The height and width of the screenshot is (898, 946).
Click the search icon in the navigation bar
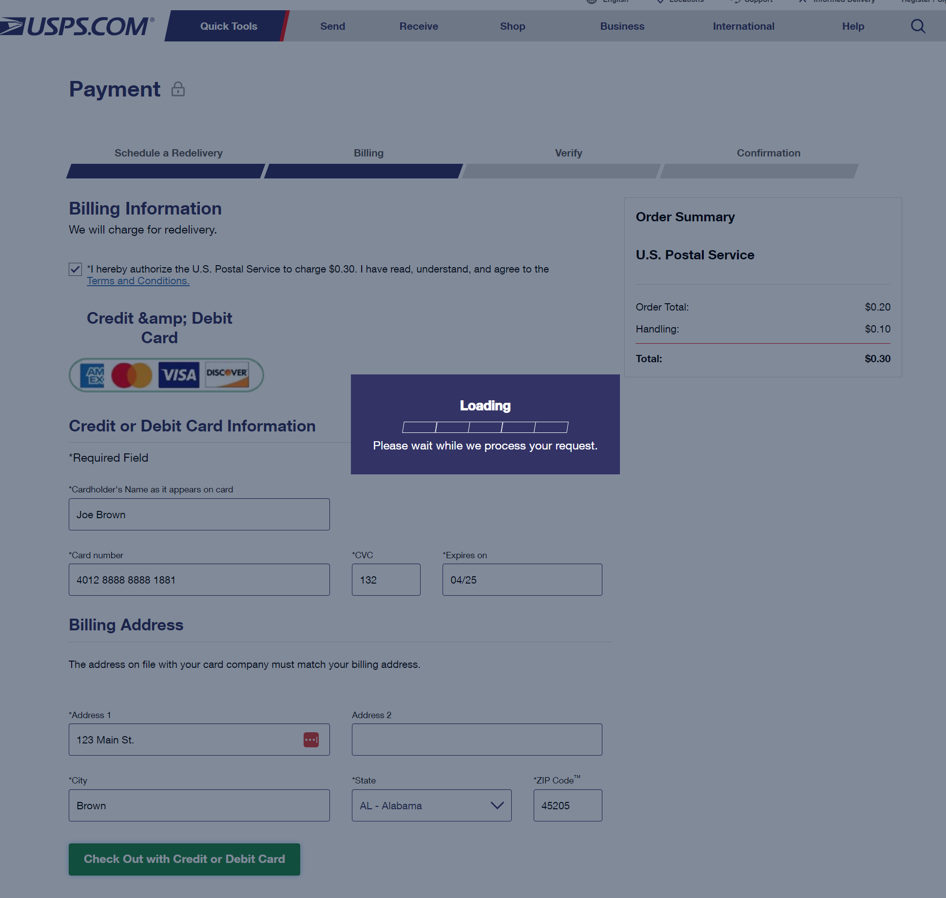pos(919,25)
